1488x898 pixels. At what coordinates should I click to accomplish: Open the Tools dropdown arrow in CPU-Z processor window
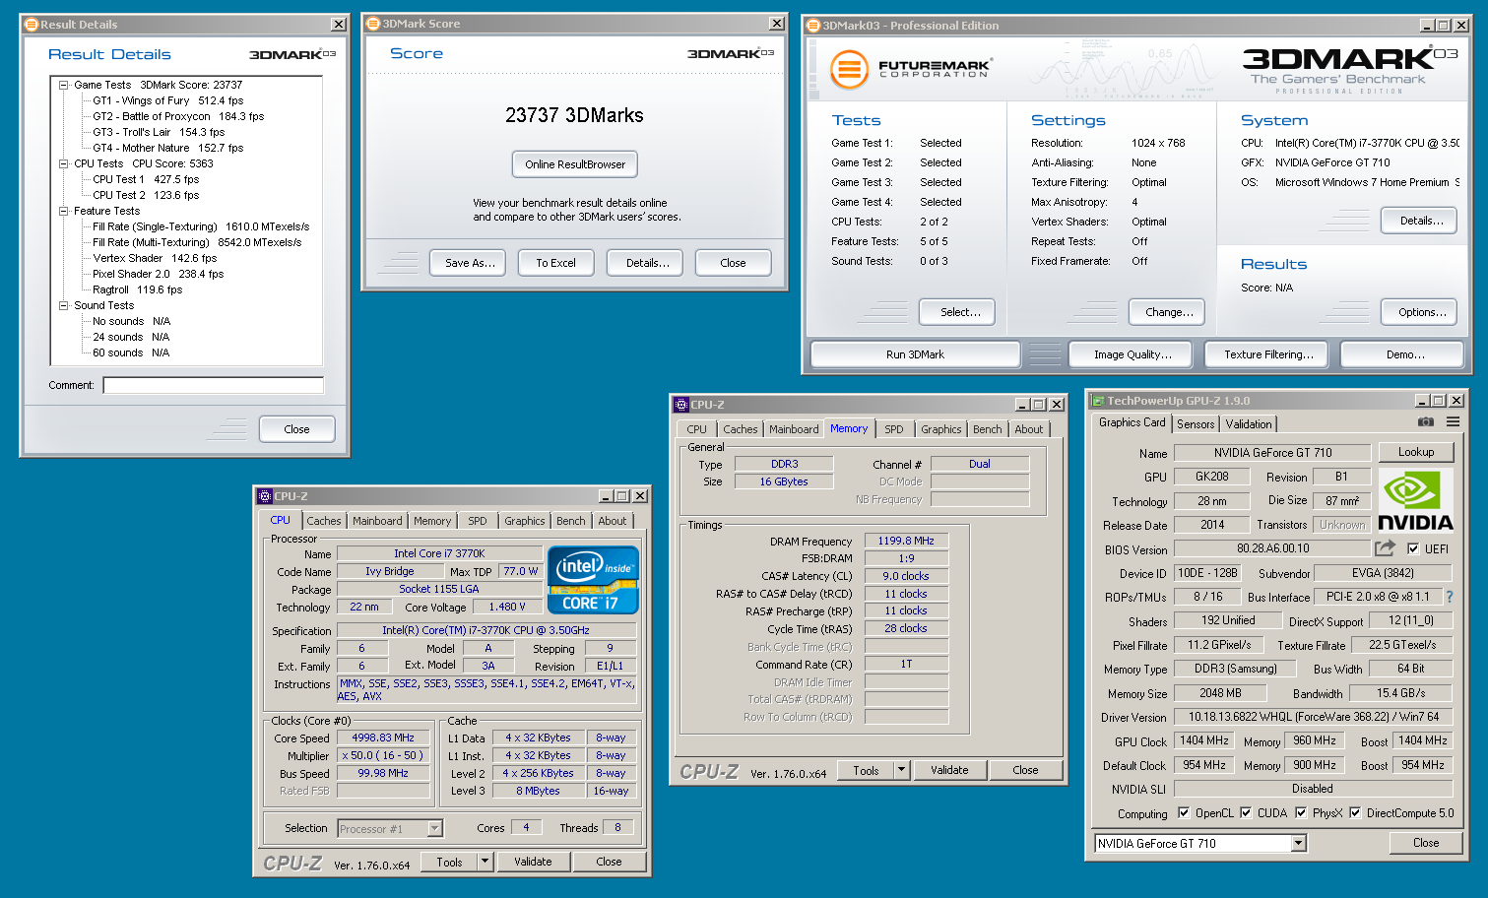485,862
